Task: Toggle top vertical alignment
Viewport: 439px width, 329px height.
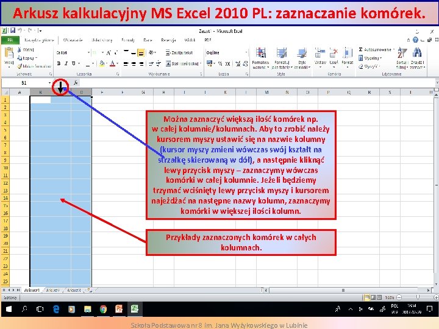Action: pyautogui.click(x=126, y=52)
